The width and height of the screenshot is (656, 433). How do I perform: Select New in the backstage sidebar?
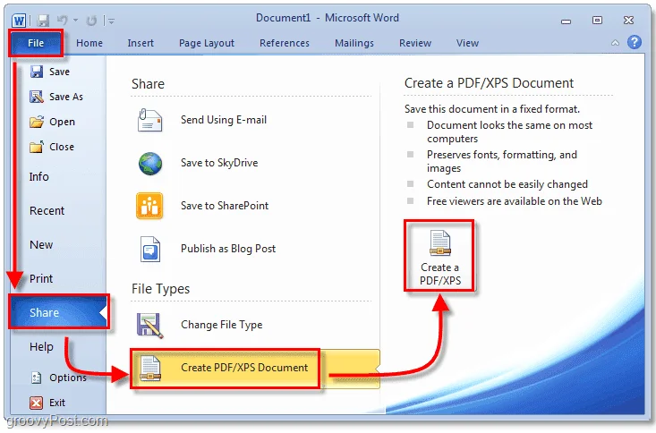[41, 245]
